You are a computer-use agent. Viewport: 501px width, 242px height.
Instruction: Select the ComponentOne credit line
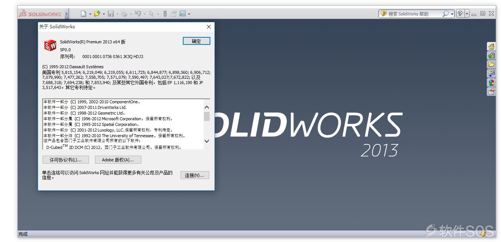pos(92,102)
